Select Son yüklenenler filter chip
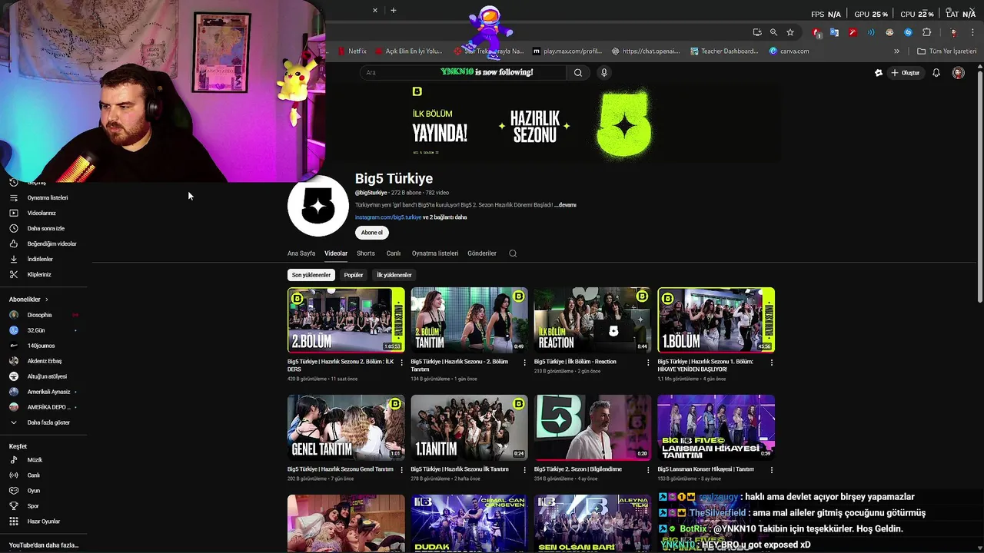 311,275
